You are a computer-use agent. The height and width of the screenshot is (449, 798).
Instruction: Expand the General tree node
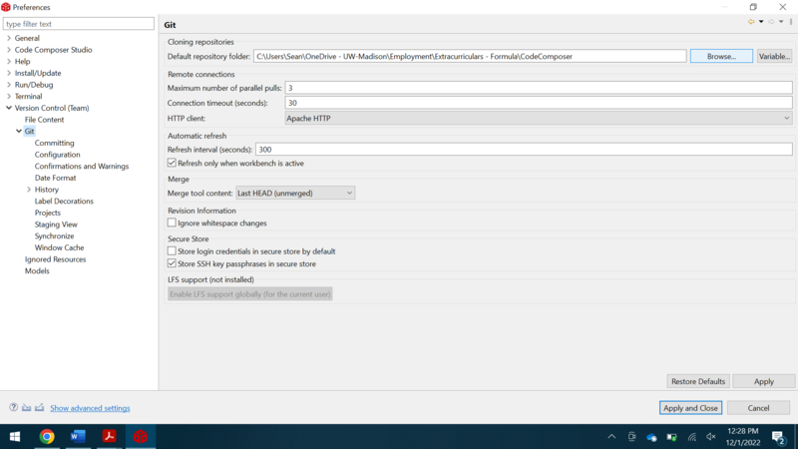pyautogui.click(x=9, y=38)
